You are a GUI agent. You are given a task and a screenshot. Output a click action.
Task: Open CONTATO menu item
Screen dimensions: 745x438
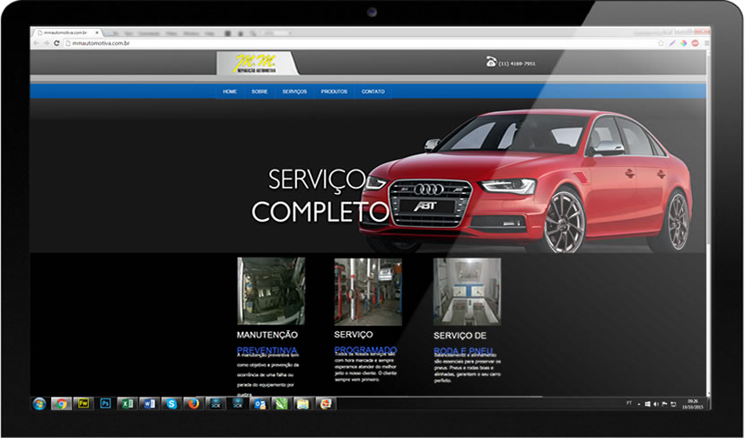[x=373, y=92]
